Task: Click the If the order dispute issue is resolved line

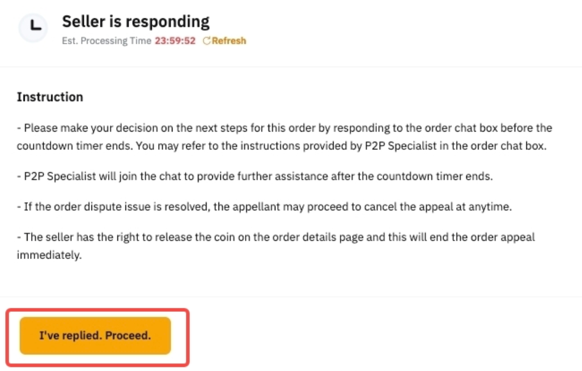Action: (x=264, y=207)
